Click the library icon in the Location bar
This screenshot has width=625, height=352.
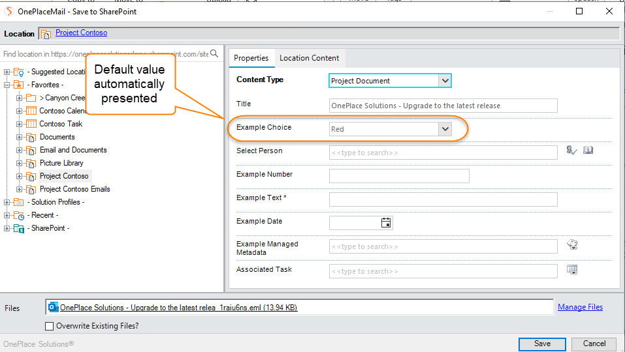point(46,34)
